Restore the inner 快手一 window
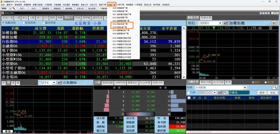This screenshot has width=280, height=134. pyautogui.click(x=275, y=13)
